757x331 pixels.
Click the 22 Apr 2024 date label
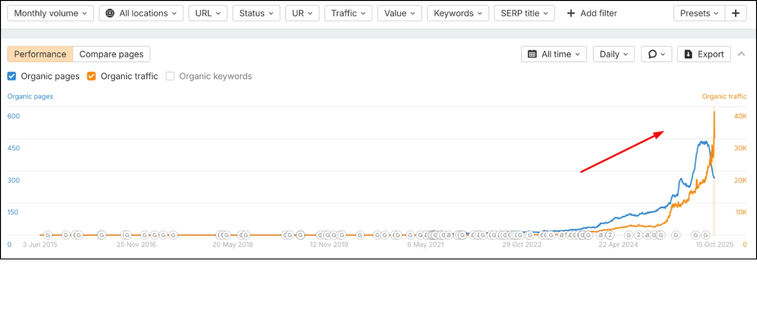click(x=618, y=245)
